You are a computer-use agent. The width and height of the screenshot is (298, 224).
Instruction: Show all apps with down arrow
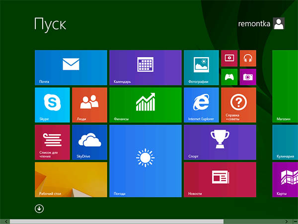coord(39,209)
